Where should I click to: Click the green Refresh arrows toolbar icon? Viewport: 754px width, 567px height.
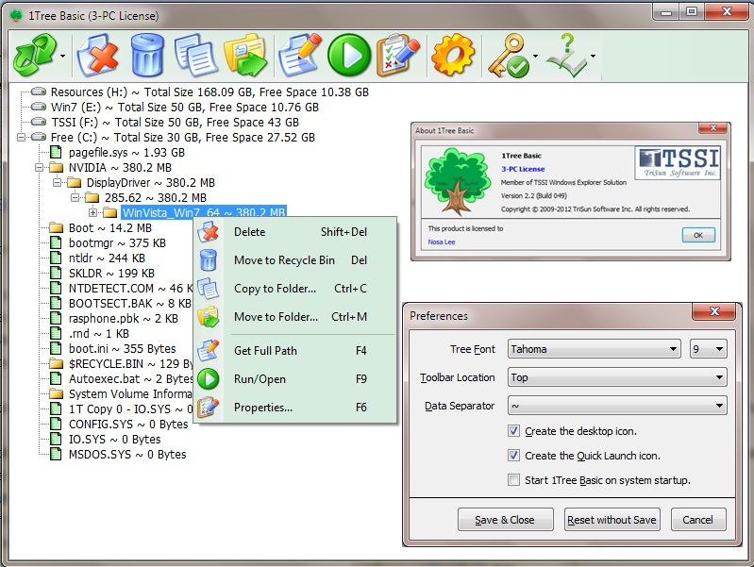tap(34, 56)
